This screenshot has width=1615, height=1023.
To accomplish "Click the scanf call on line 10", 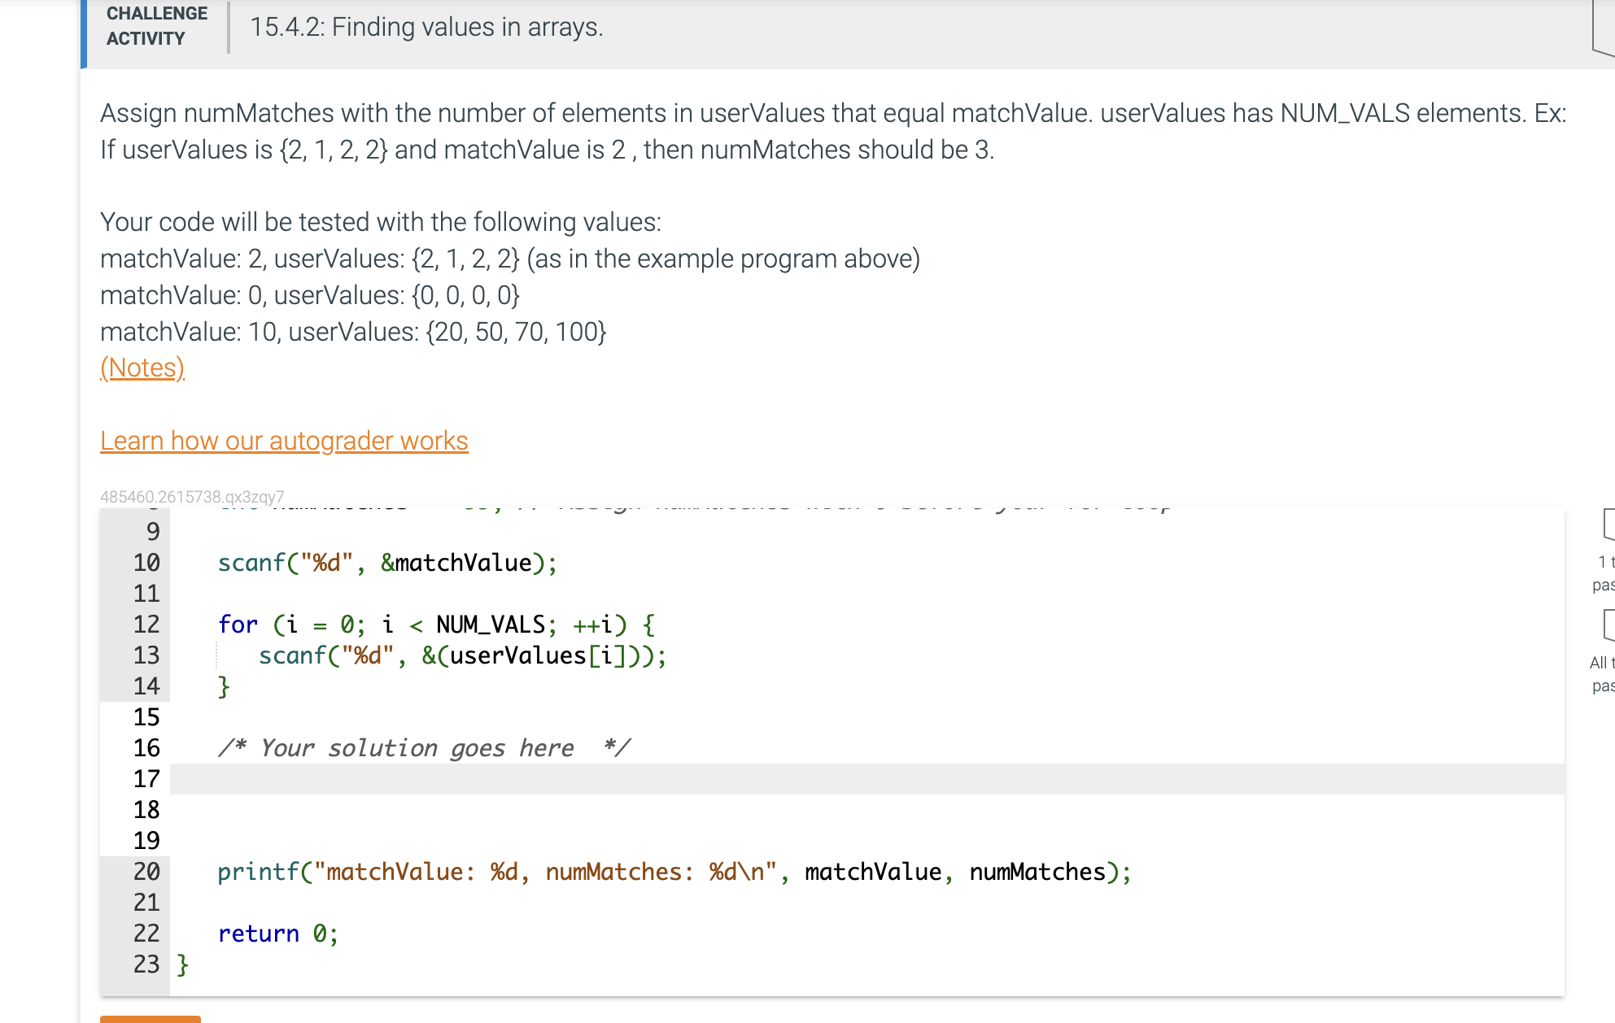I will (387, 562).
